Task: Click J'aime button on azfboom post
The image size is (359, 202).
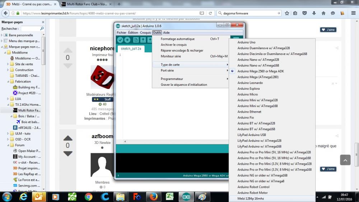Action: point(328,169)
